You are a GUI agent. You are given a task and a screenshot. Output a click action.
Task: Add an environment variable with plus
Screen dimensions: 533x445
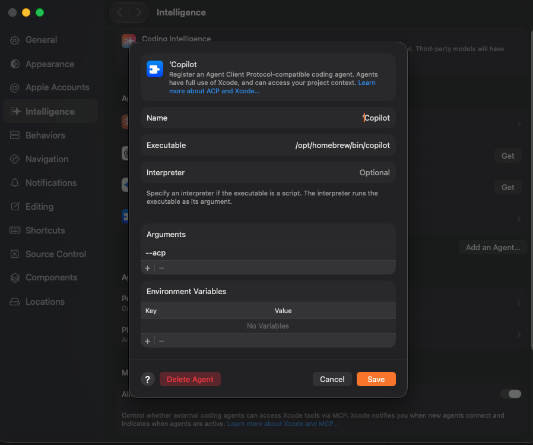(x=148, y=341)
